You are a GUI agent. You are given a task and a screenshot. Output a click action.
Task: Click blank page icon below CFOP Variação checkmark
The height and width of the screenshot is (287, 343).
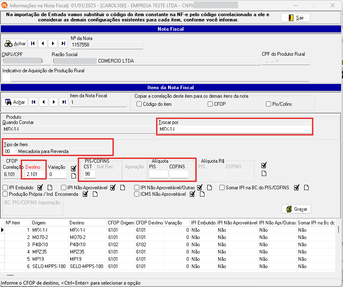tap(74, 176)
